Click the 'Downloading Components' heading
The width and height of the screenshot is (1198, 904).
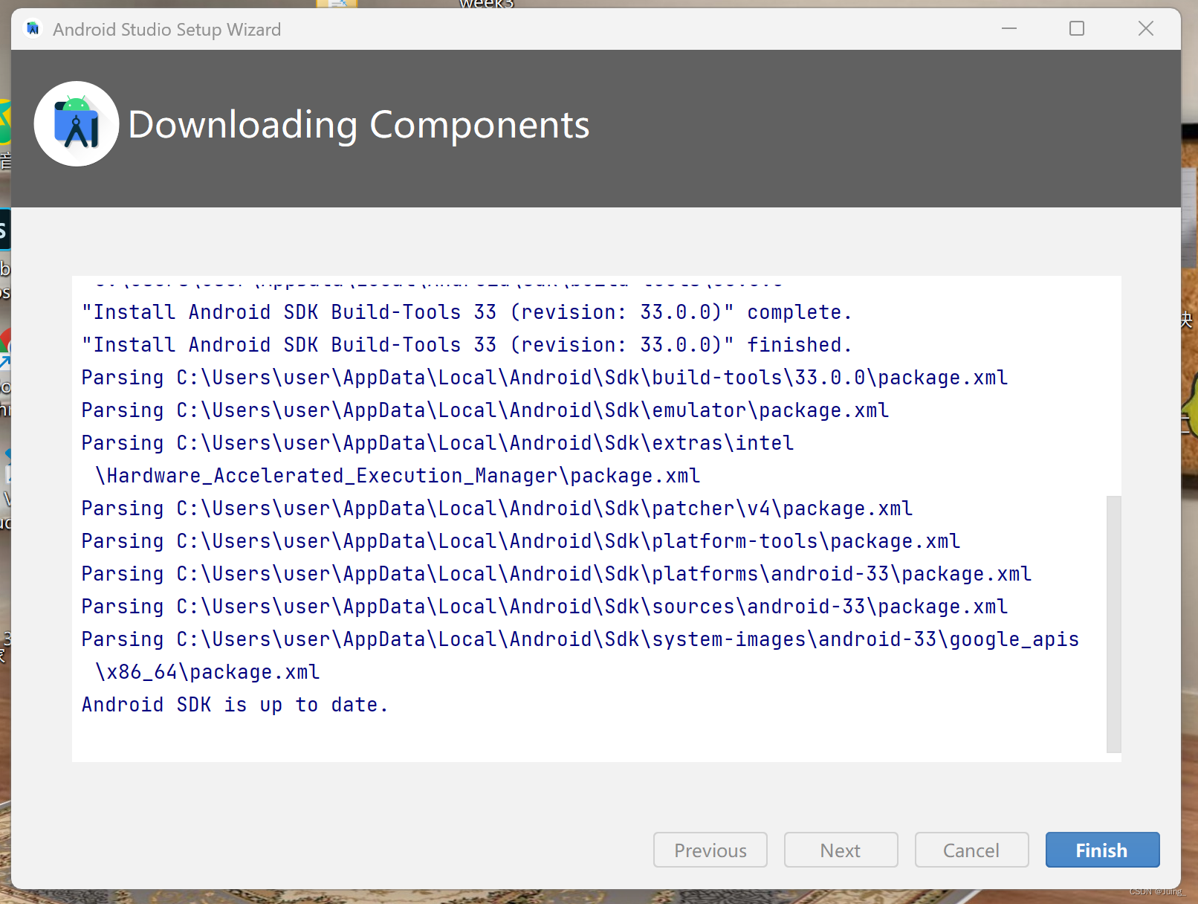(x=359, y=125)
